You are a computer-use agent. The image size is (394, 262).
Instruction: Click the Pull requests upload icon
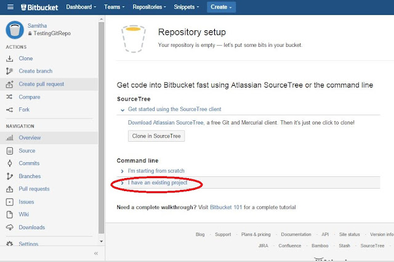[x=10, y=189]
